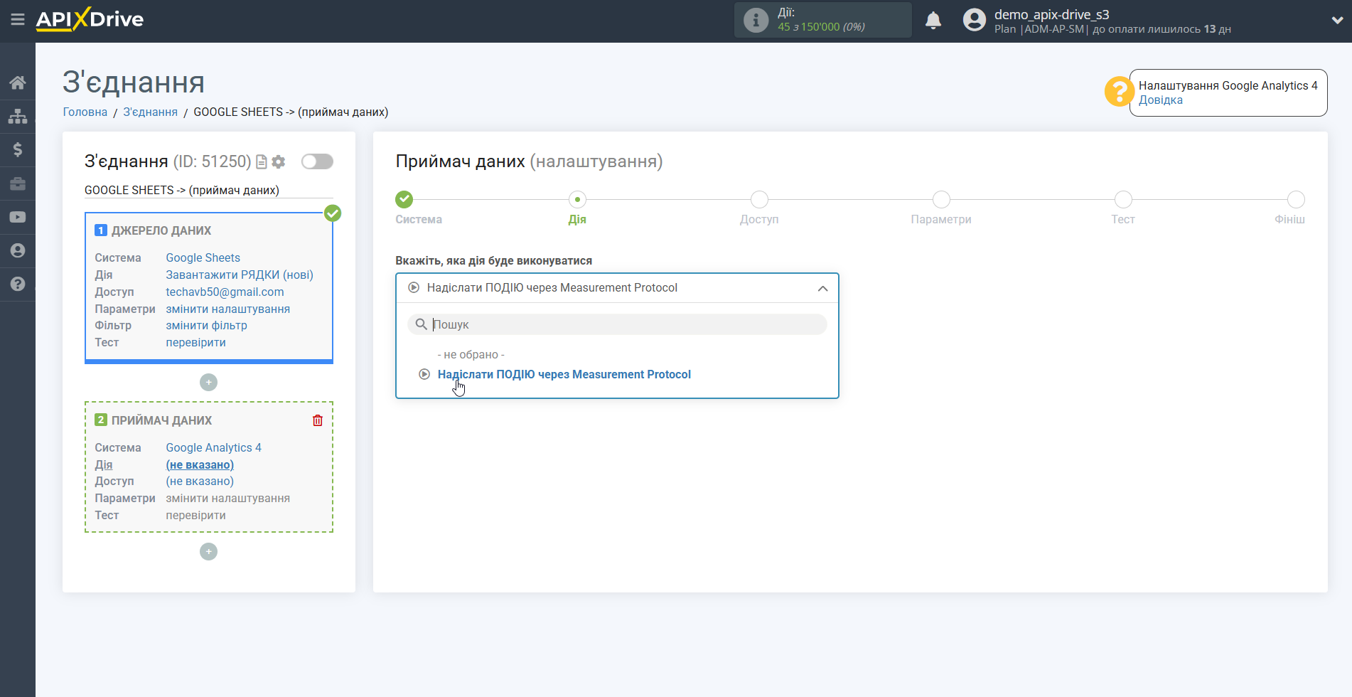Open the hamburger menu
This screenshot has width=1352, height=697.
coord(18,19)
